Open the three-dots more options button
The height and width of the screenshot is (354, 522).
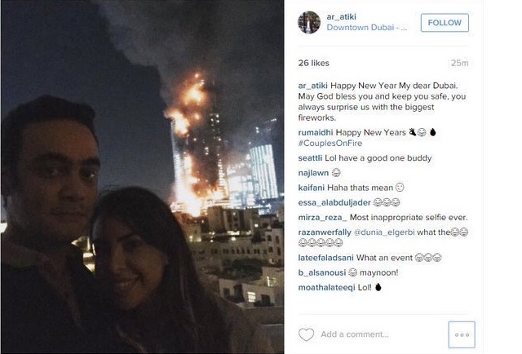point(462,334)
